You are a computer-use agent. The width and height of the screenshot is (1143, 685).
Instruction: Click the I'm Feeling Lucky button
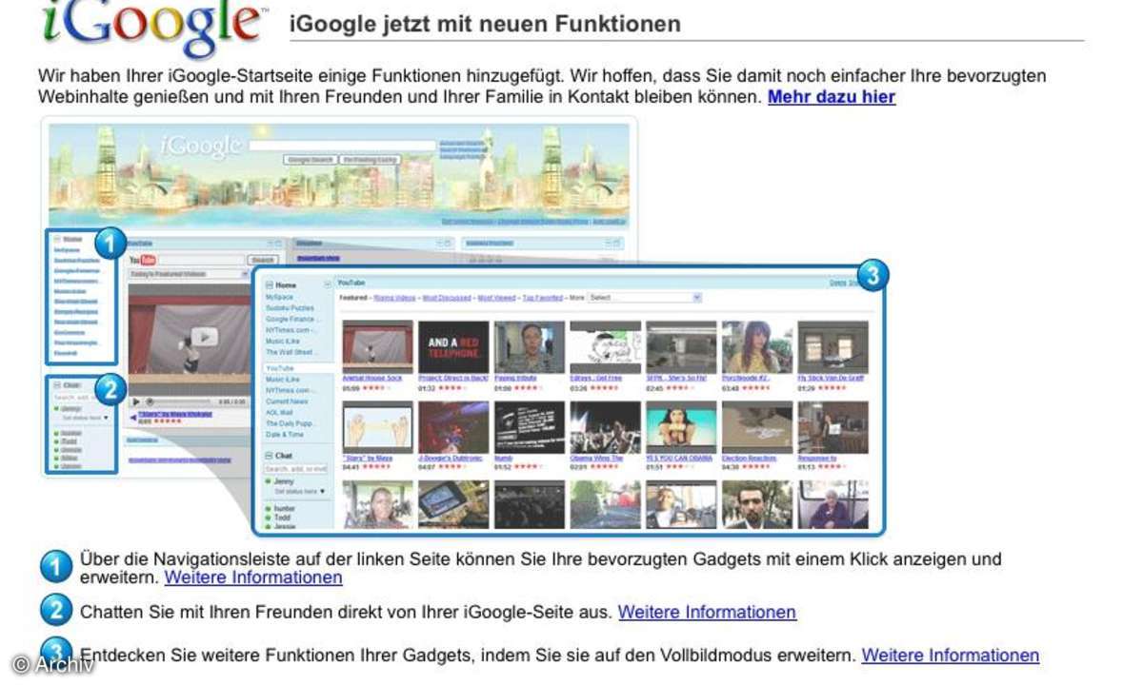370,160
